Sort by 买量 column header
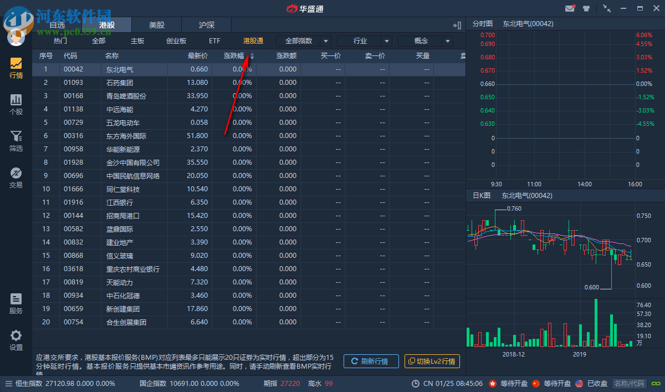 [x=423, y=56]
